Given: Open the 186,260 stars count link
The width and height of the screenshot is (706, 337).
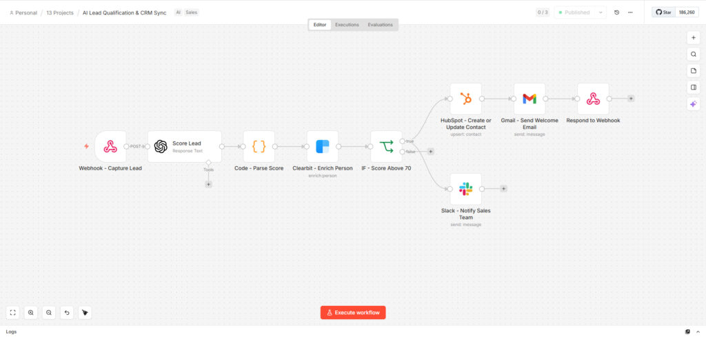Looking at the screenshot, I should [687, 12].
